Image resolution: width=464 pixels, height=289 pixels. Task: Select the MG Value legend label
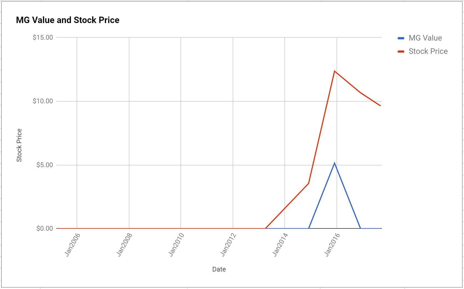(425, 38)
